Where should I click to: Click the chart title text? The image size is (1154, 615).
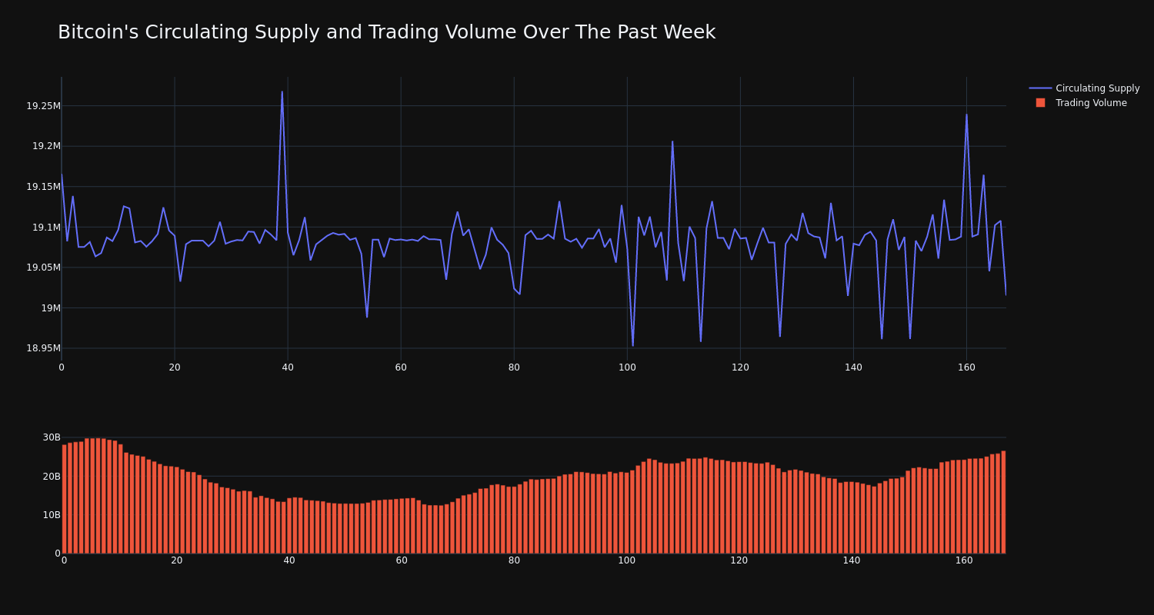[x=386, y=32]
